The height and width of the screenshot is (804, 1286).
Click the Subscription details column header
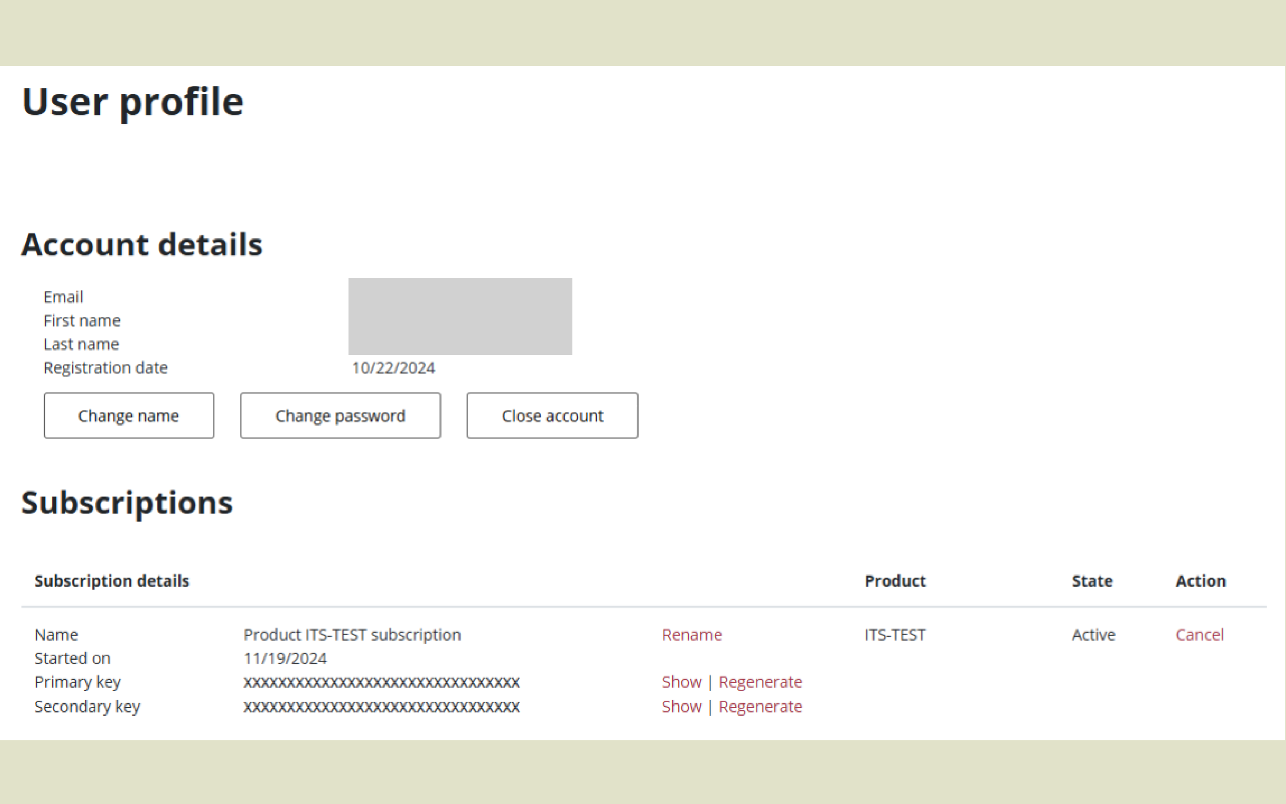(x=111, y=581)
